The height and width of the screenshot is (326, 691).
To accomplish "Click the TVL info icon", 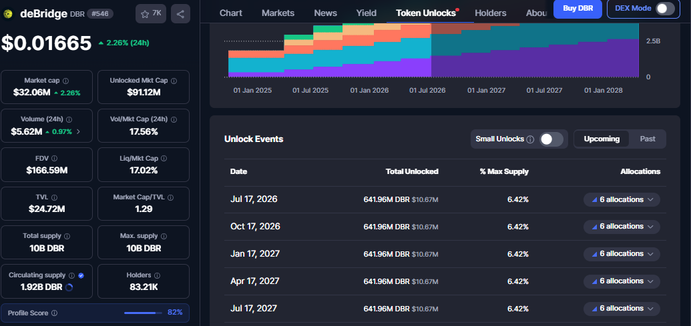I will pyautogui.click(x=54, y=197).
